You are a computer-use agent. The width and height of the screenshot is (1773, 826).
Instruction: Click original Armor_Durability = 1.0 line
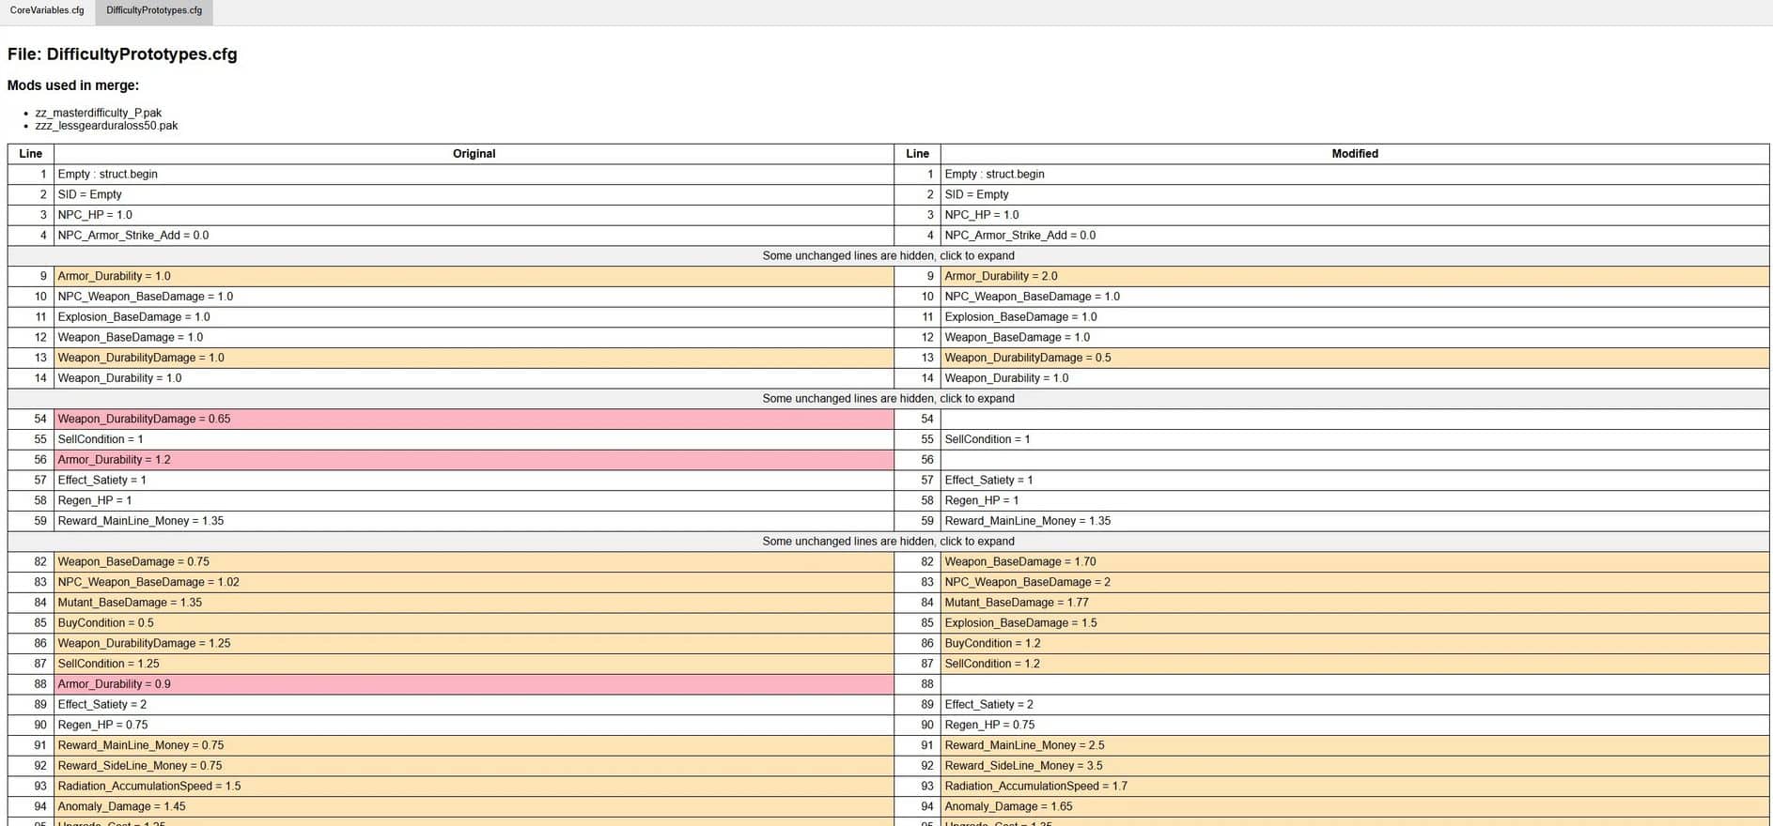[115, 276]
